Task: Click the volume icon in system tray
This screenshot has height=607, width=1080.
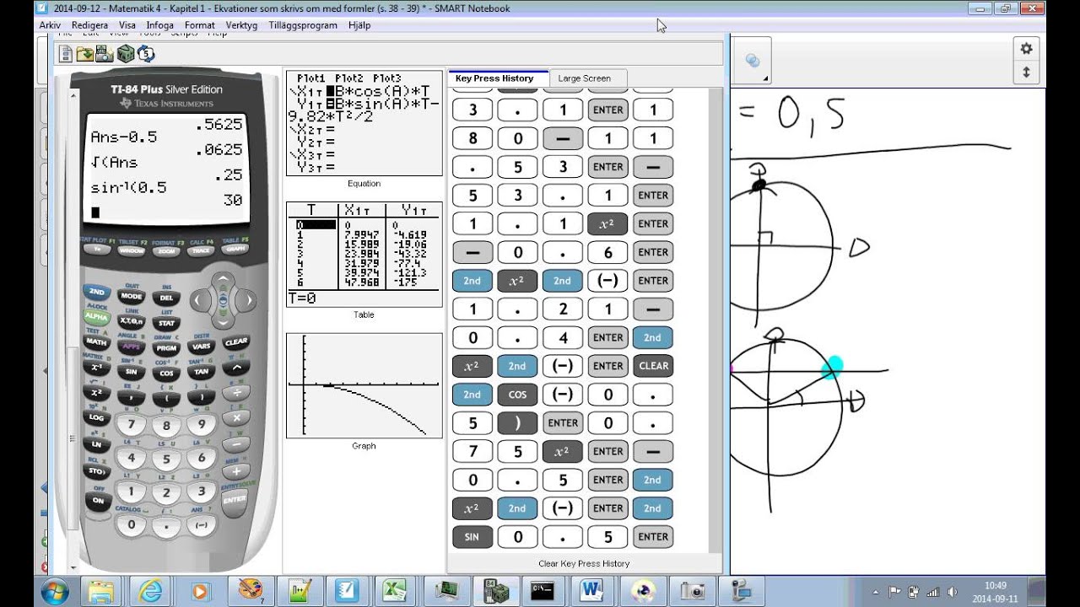Action: pyautogui.click(x=953, y=592)
